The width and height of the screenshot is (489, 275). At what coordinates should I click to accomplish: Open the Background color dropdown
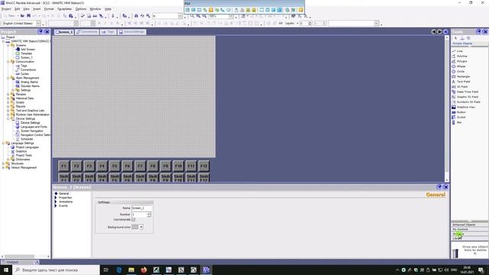point(141,227)
